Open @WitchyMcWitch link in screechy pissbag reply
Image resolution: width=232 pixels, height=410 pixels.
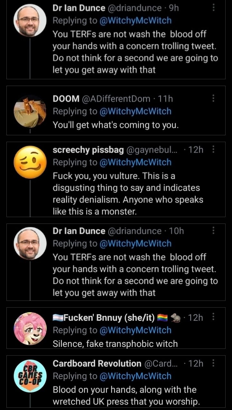tap(135, 163)
